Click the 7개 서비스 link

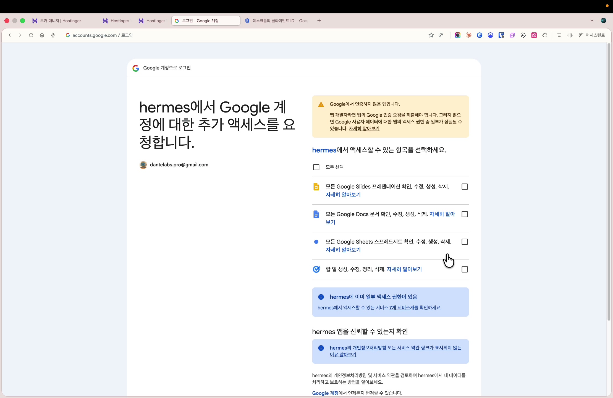pos(400,308)
